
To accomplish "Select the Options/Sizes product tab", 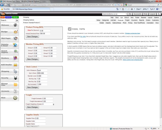I will coord(117,23).
